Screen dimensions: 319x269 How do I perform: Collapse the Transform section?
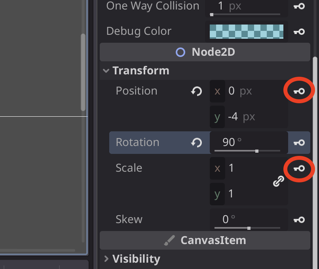(x=106, y=71)
